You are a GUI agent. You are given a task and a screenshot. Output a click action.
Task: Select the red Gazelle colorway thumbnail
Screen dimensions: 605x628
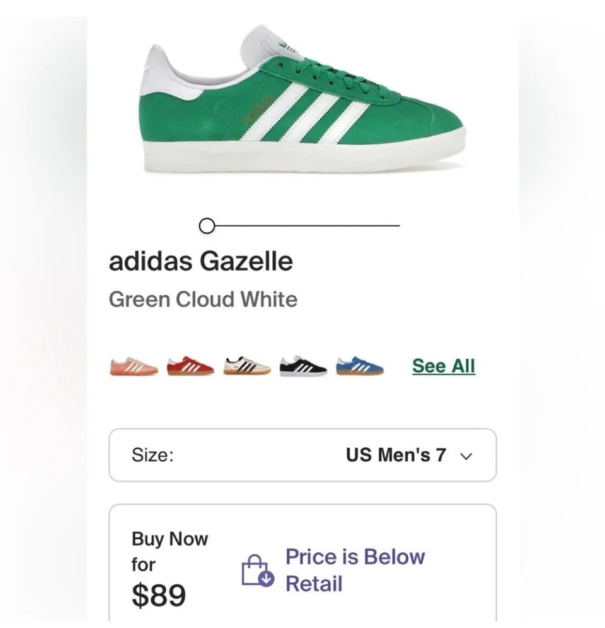tap(190, 366)
